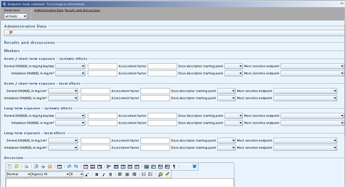Click Dermal DN(M)EL value field, Acute systemic effects
Viewport: 346px width, 187px height.
pos(102,66)
